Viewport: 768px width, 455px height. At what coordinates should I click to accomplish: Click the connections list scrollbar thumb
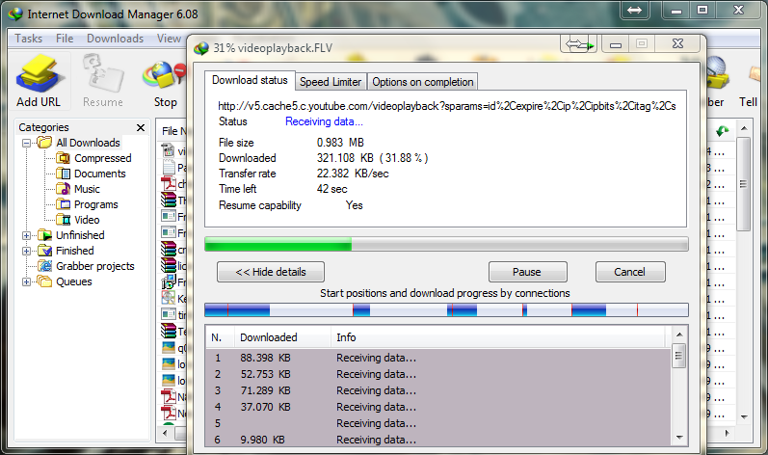click(678, 356)
